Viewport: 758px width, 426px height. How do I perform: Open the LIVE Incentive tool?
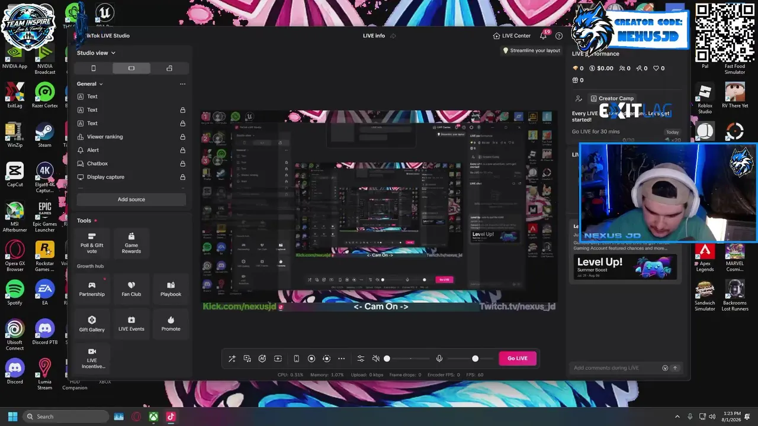(92, 359)
